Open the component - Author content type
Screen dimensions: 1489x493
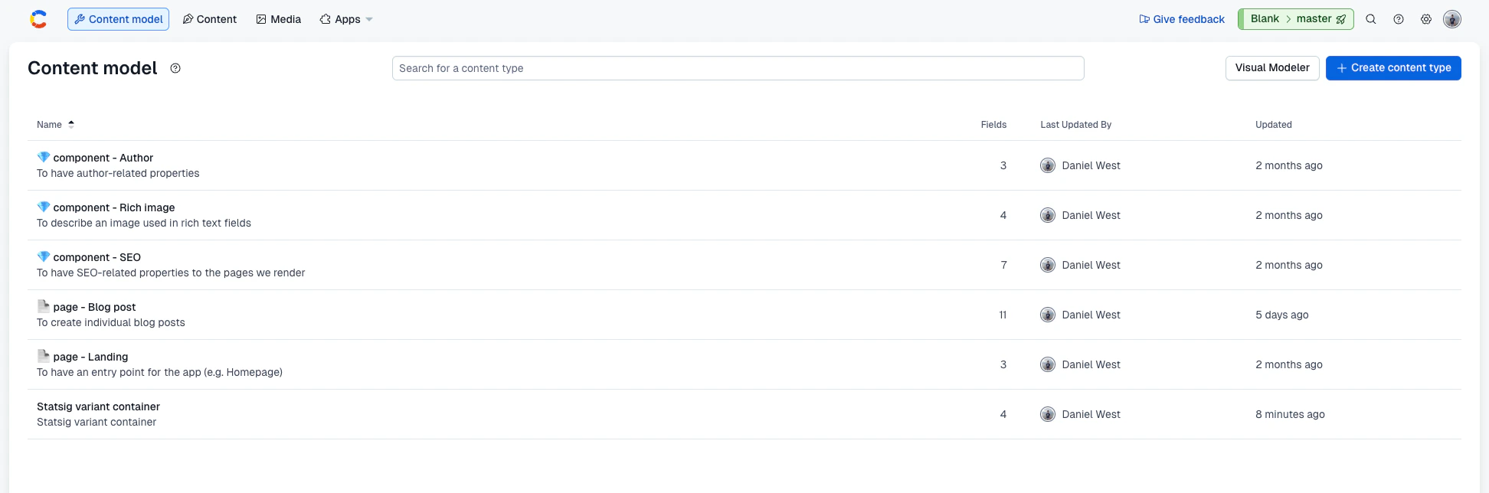coord(103,158)
